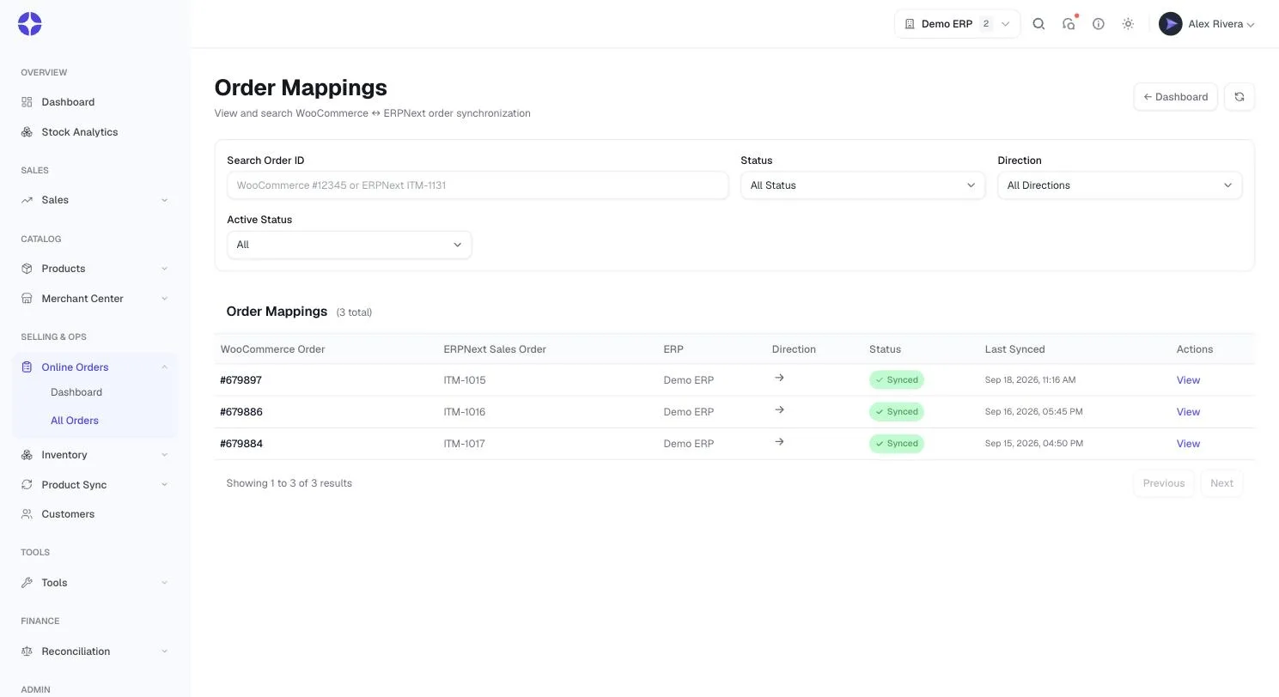Open the Demo ERP site switcher dropdown
Image resolution: width=1279 pixels, height=697 pixels.
click(x=957, y=24)
